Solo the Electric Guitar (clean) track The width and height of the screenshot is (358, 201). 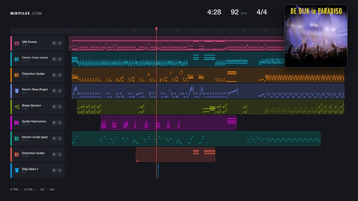[x=60, y=59]
